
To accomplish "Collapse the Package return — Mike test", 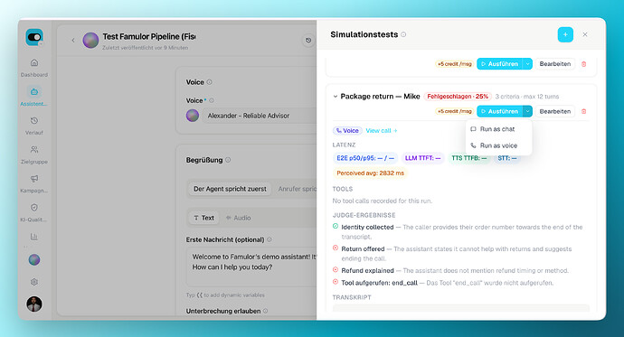I will tap(336, 97).
